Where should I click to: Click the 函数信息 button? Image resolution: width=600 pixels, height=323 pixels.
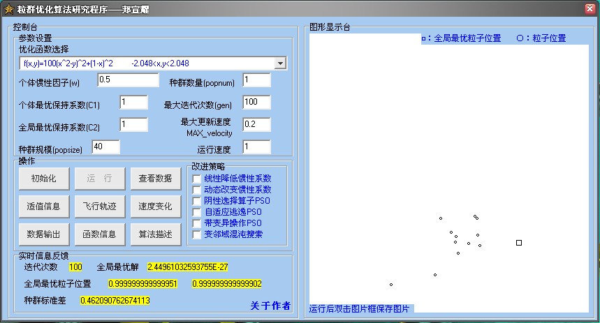[x=99, y=234]
